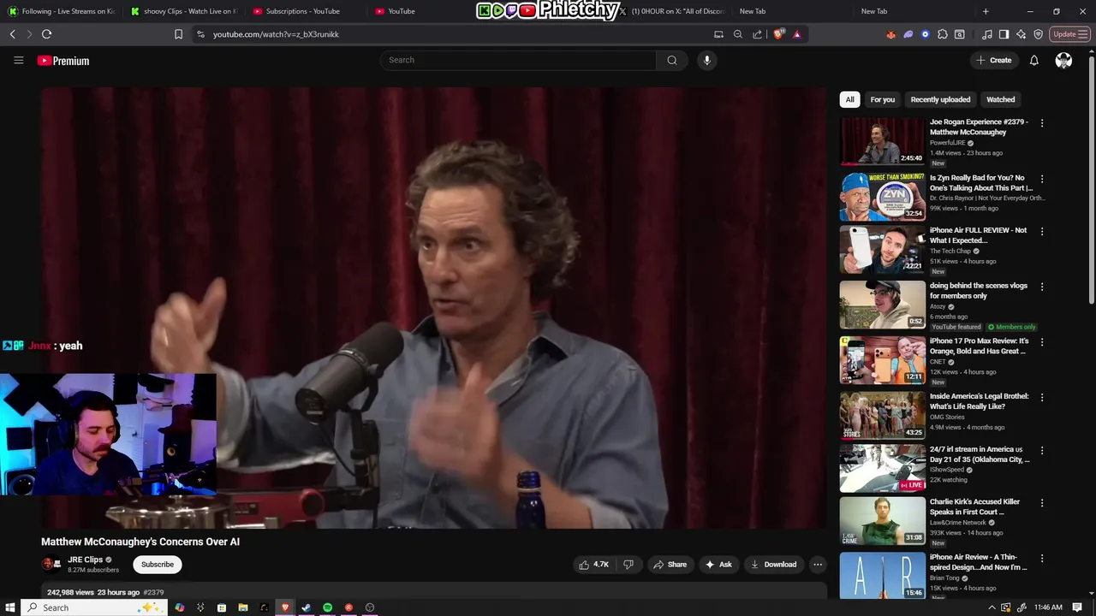Image resolution: width=1096 pixels, height=616 pixels.
Task: Open IShowSpeed live stream thumbnail
Action: [882, 468]
